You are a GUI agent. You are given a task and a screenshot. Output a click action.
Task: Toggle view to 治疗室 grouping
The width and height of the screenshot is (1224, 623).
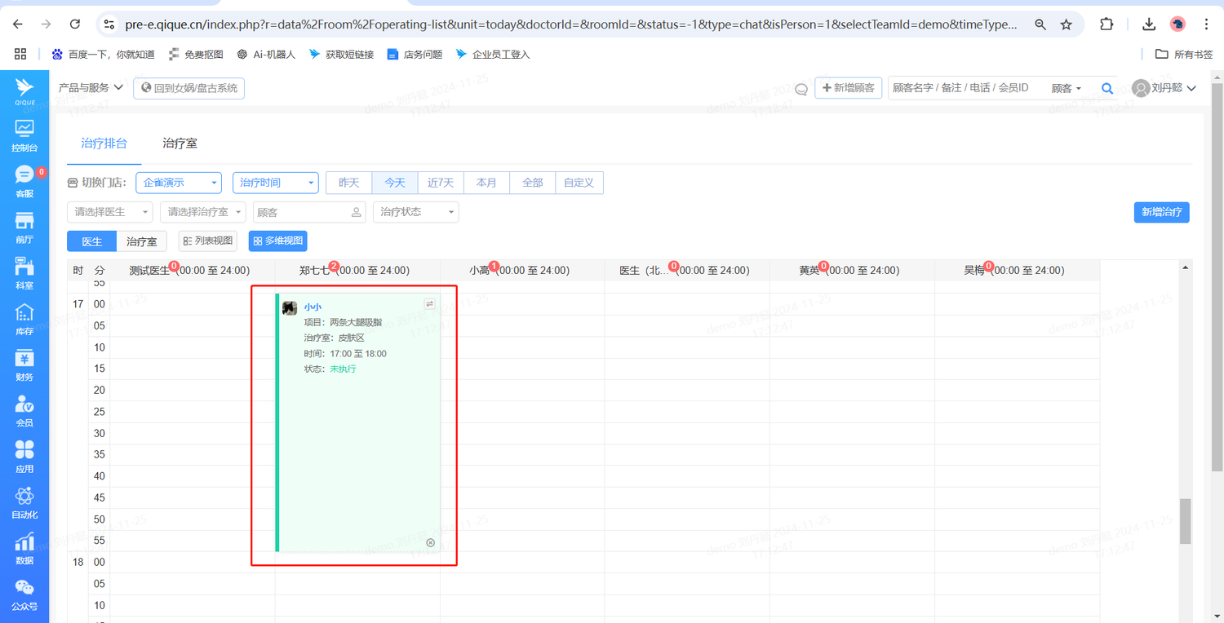[141, 241]
